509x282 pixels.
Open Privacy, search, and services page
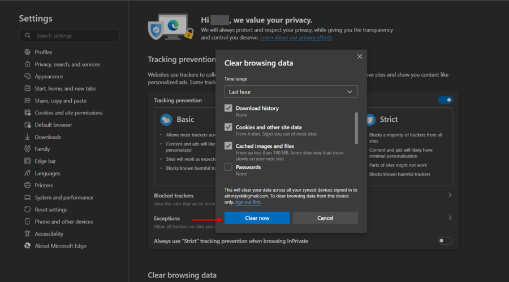click(x=67, y=64)
